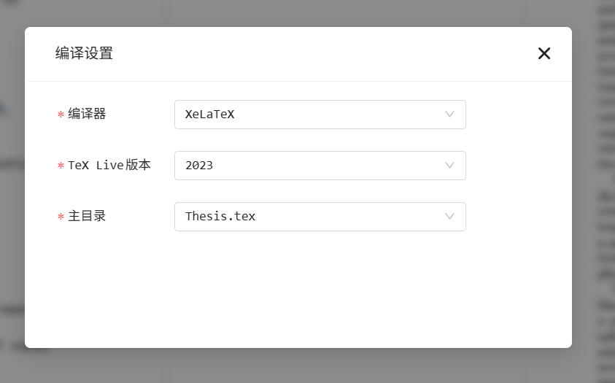
Task: Select the 2023 version value text
Action: [199, 166]
